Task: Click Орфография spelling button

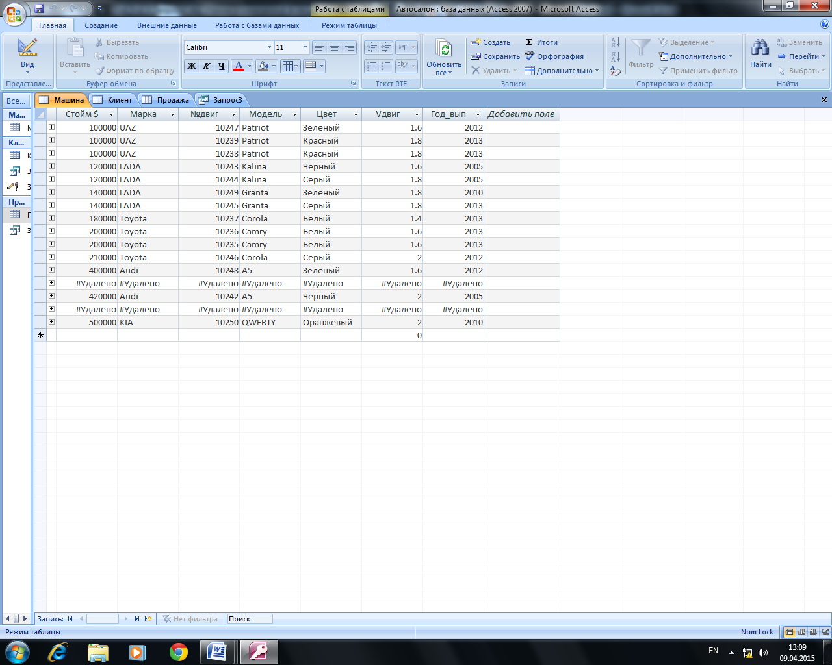Action: pyautogui.click(x=554, y=56)
